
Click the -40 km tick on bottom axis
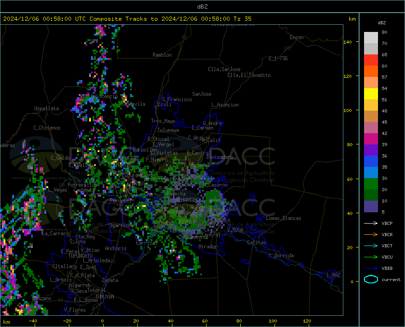coord(33,321)
